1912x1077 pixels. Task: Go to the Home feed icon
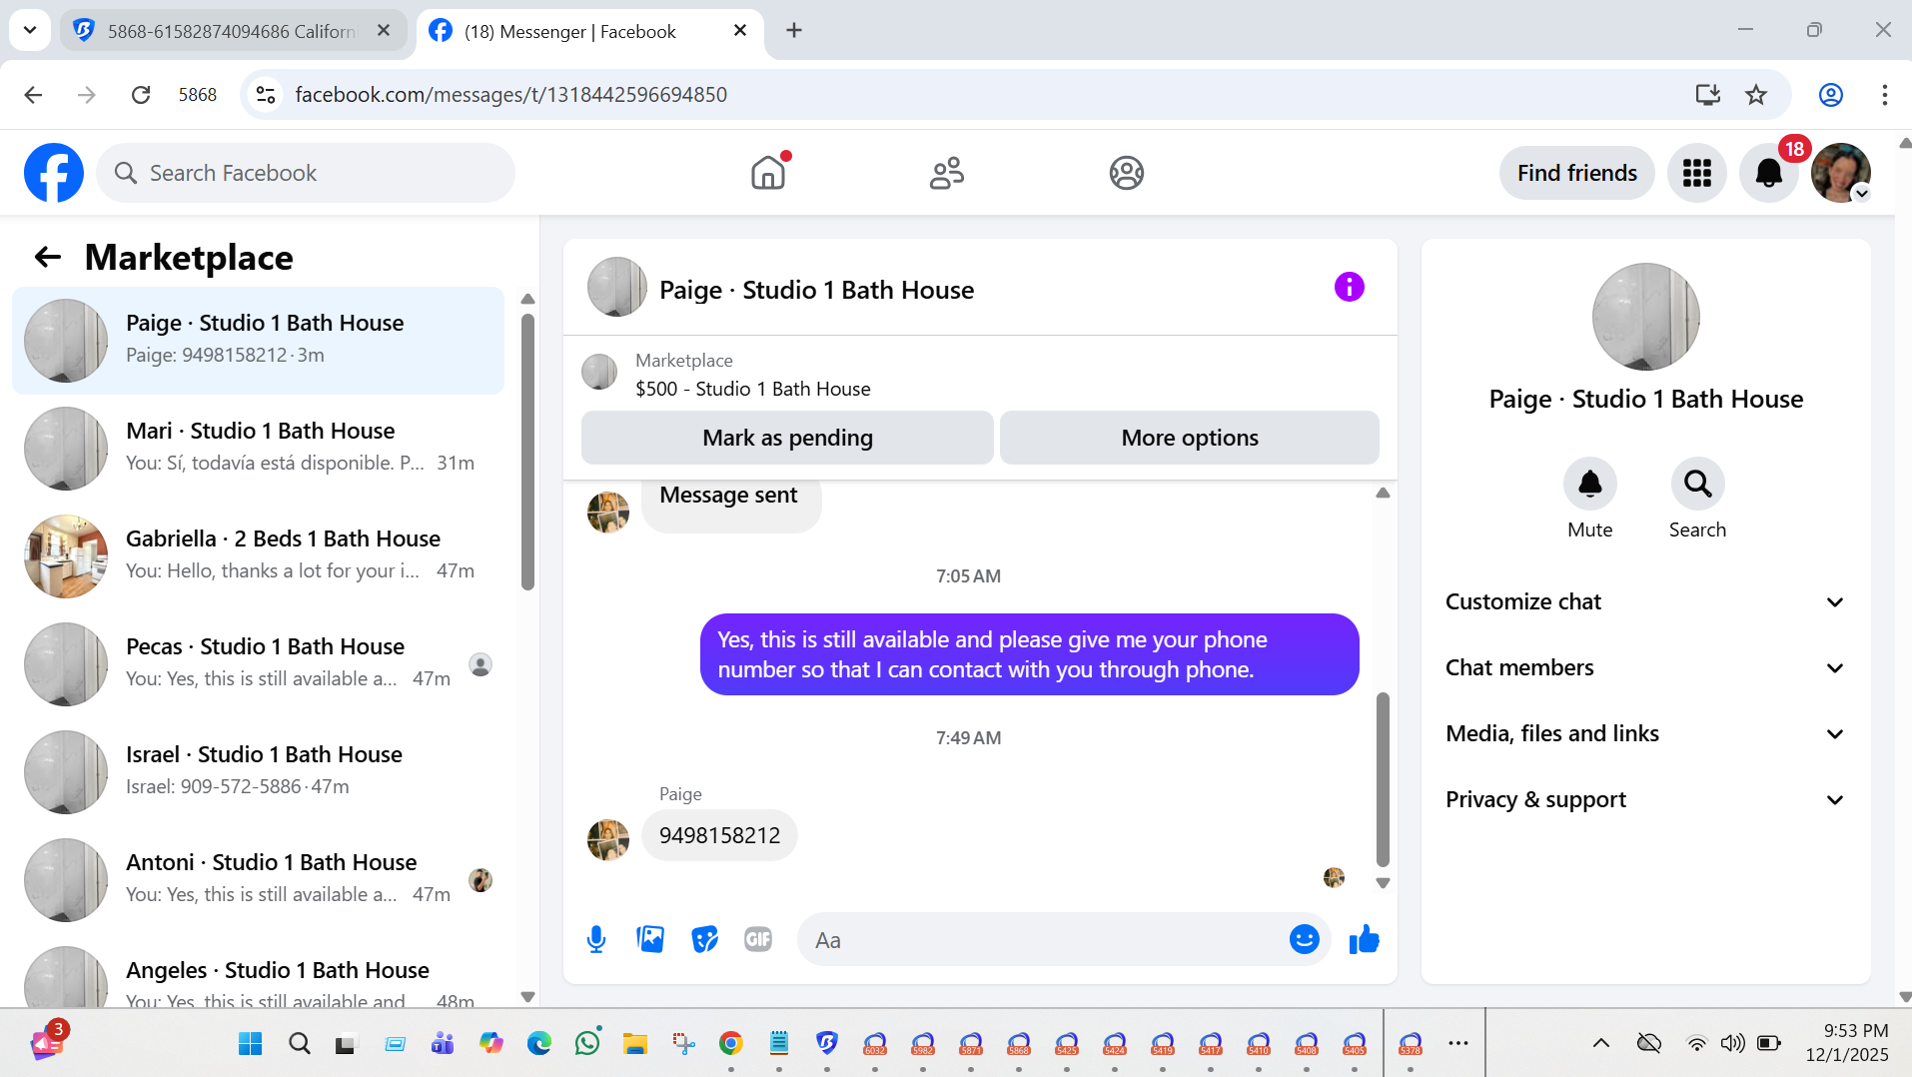[768, 173]
